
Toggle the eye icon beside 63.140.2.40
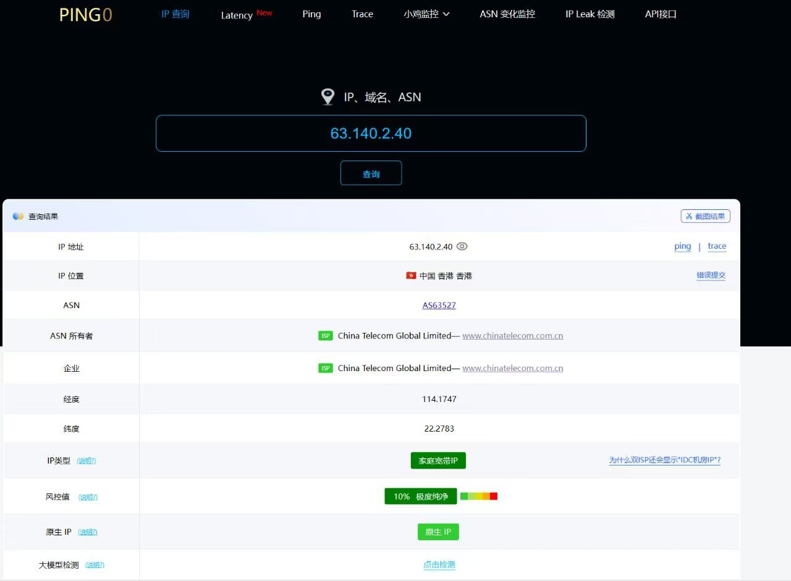(x=462, y=246)
